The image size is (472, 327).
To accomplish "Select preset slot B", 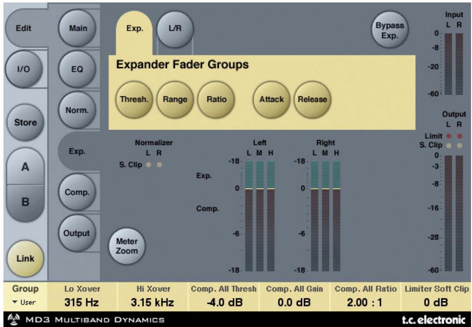I will (x=25, y=203).
